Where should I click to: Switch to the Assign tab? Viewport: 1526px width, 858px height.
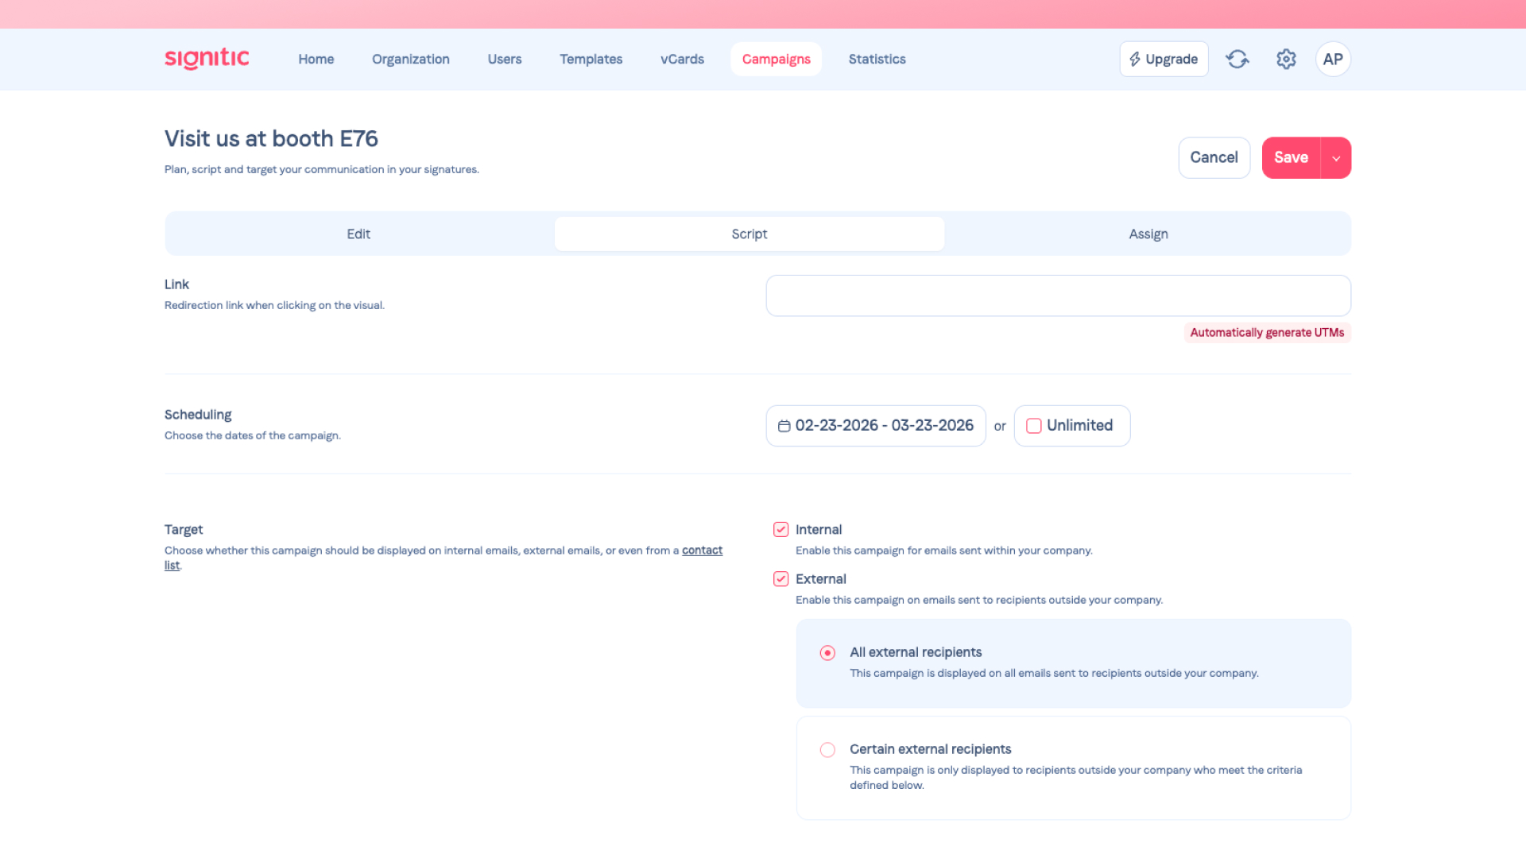pos(1148,234)
